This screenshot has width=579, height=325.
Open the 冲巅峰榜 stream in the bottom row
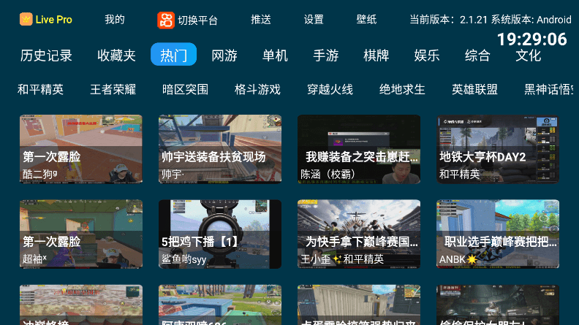click(81, 305)
